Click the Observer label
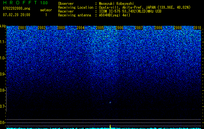Screen dimensions: 204x129 (x=66, y=4)
